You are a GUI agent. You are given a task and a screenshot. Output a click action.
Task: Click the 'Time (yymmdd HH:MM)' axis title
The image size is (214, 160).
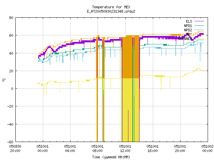(x=111, y=157)
